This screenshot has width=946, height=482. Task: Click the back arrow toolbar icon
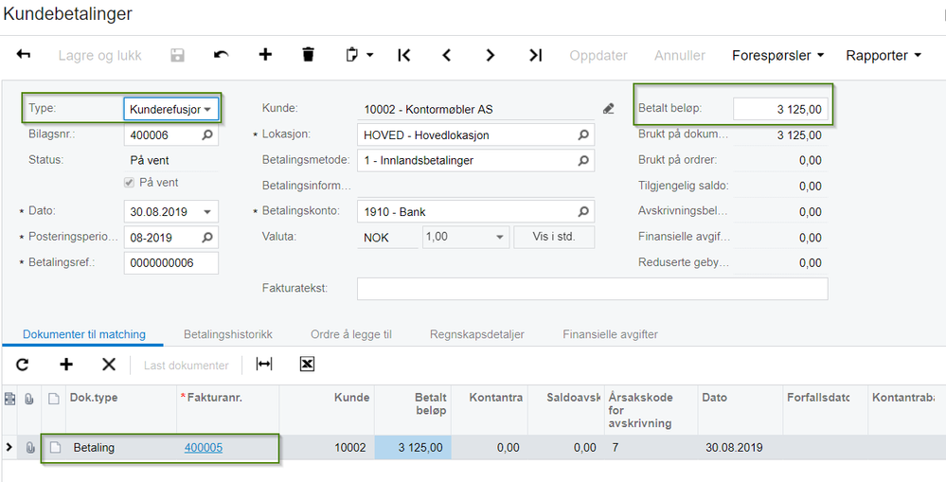pos(23,55)
